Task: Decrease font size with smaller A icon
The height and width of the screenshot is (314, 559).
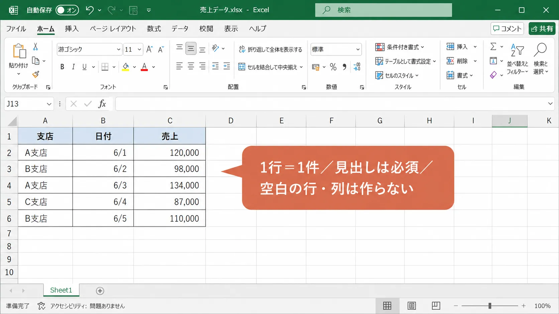Action: pos(161,49)
